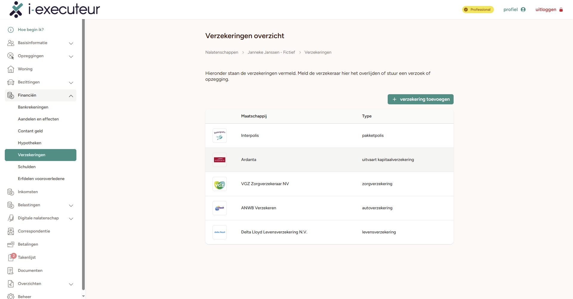Go to Hypotheken menu item
The height and width of the screenshot is (299, 573).
click(x=30, y=143)
